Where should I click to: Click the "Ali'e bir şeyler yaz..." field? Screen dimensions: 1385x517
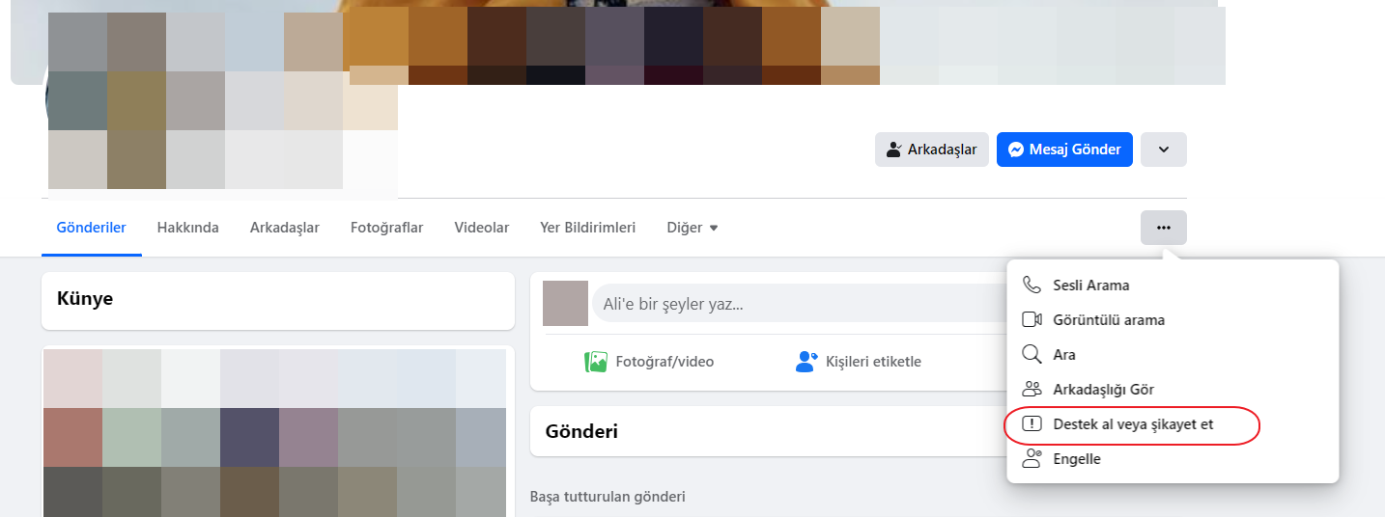798,304
